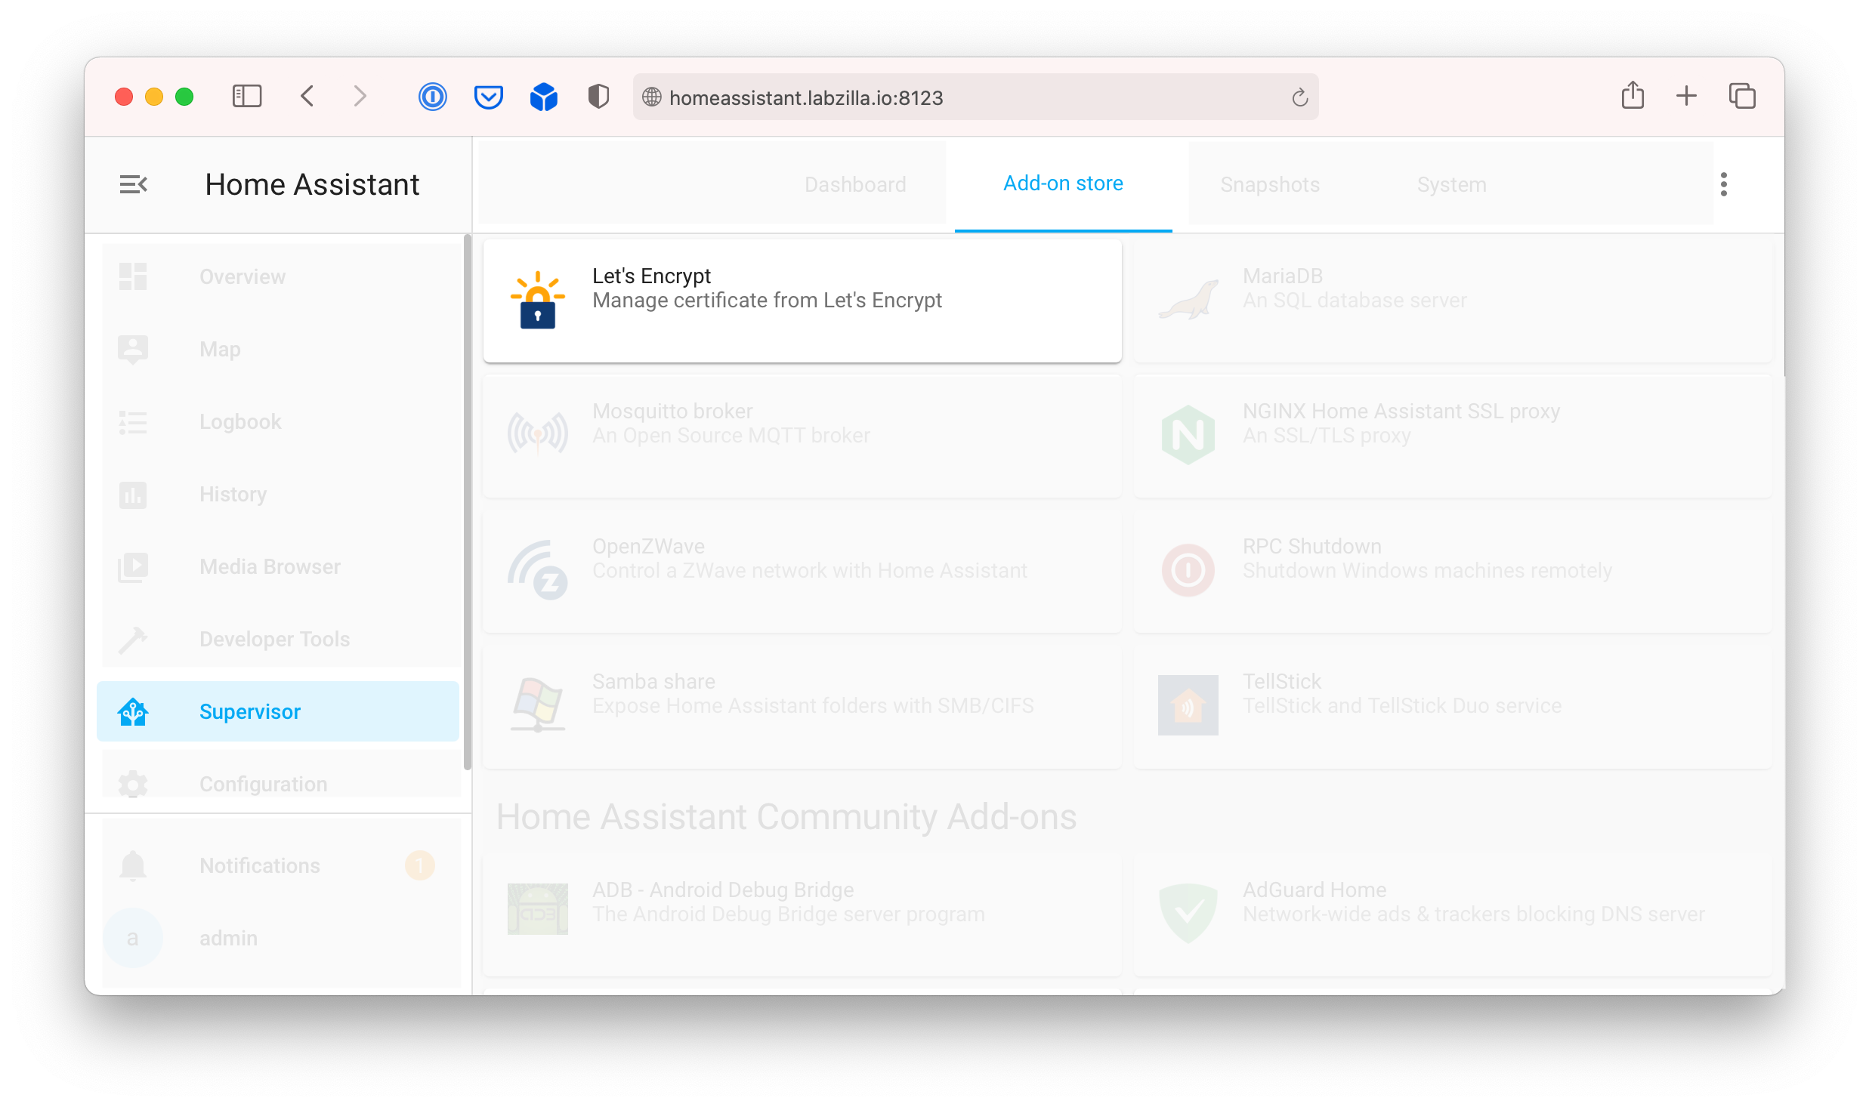Open the 1Password extension icon
The image size is (1869, 1107).
click(x=433, y=97)
